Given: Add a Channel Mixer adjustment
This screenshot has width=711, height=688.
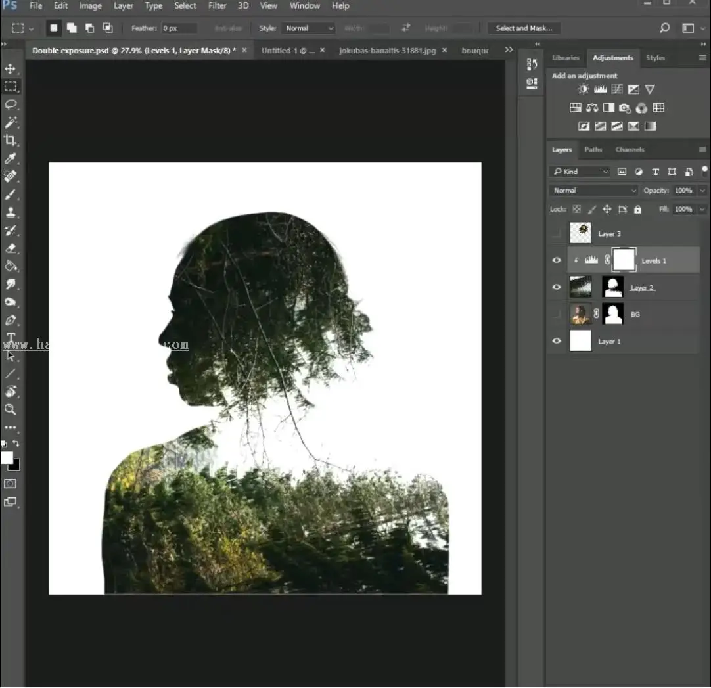Looking at the screenshot, I should point(641,108).
